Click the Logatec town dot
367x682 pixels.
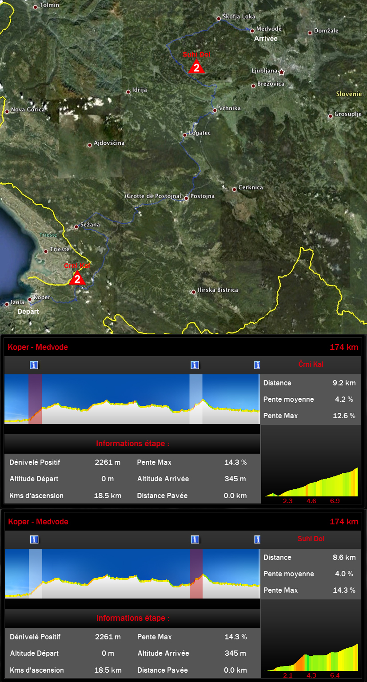pos(185,135)
